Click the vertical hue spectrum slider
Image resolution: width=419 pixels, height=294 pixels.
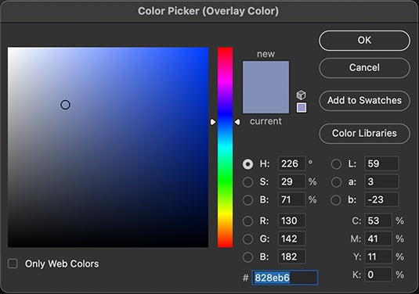click(225, 147)
